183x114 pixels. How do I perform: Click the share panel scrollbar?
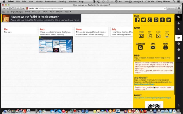point(174,54)
